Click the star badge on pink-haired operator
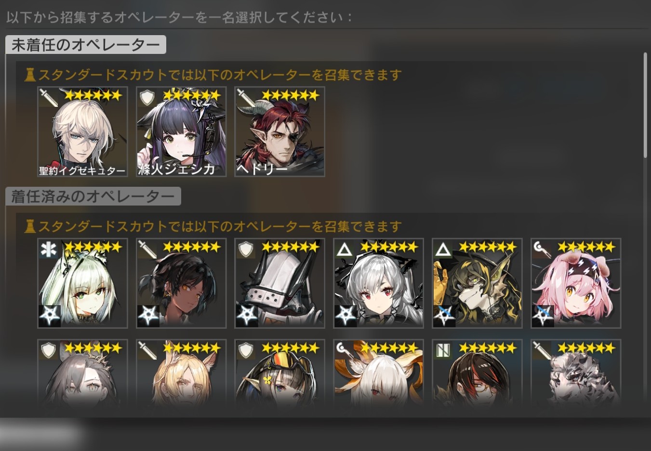This screenshot has height=451, width=651. [x=543, y=316]
